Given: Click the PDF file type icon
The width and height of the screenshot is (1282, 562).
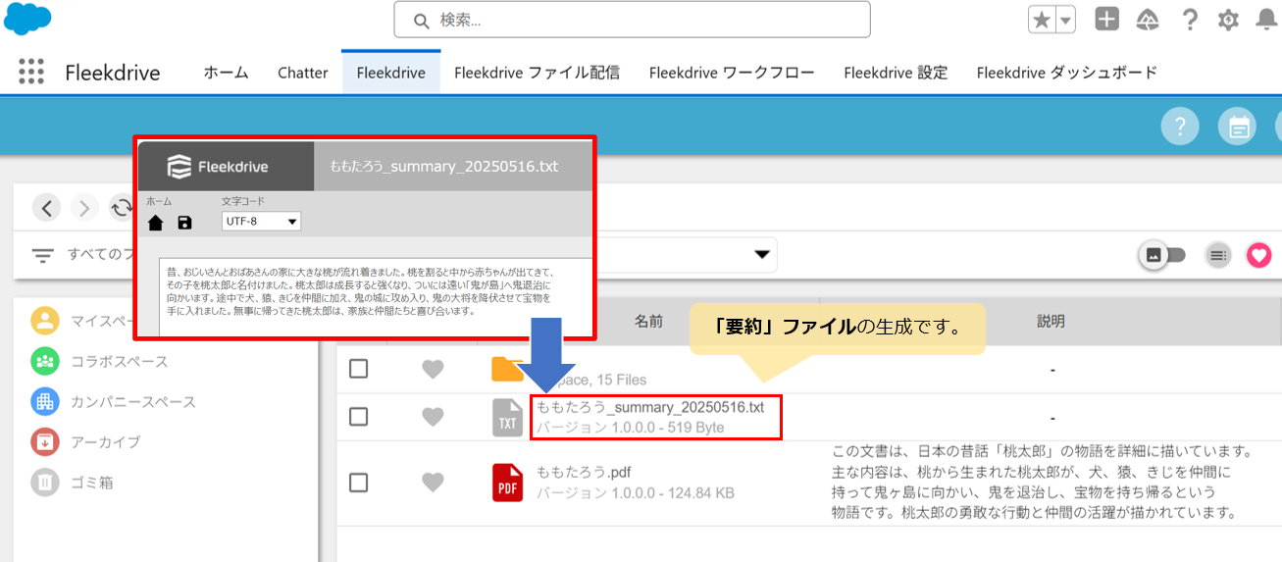Looking at the screenshot, I should click(507, 483).
